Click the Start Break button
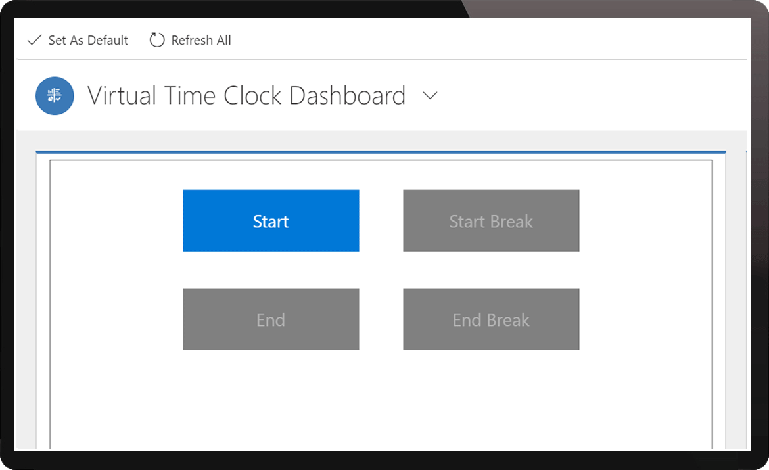The width and height of the screenshot is (769, 470). click(x=491, y=221)
